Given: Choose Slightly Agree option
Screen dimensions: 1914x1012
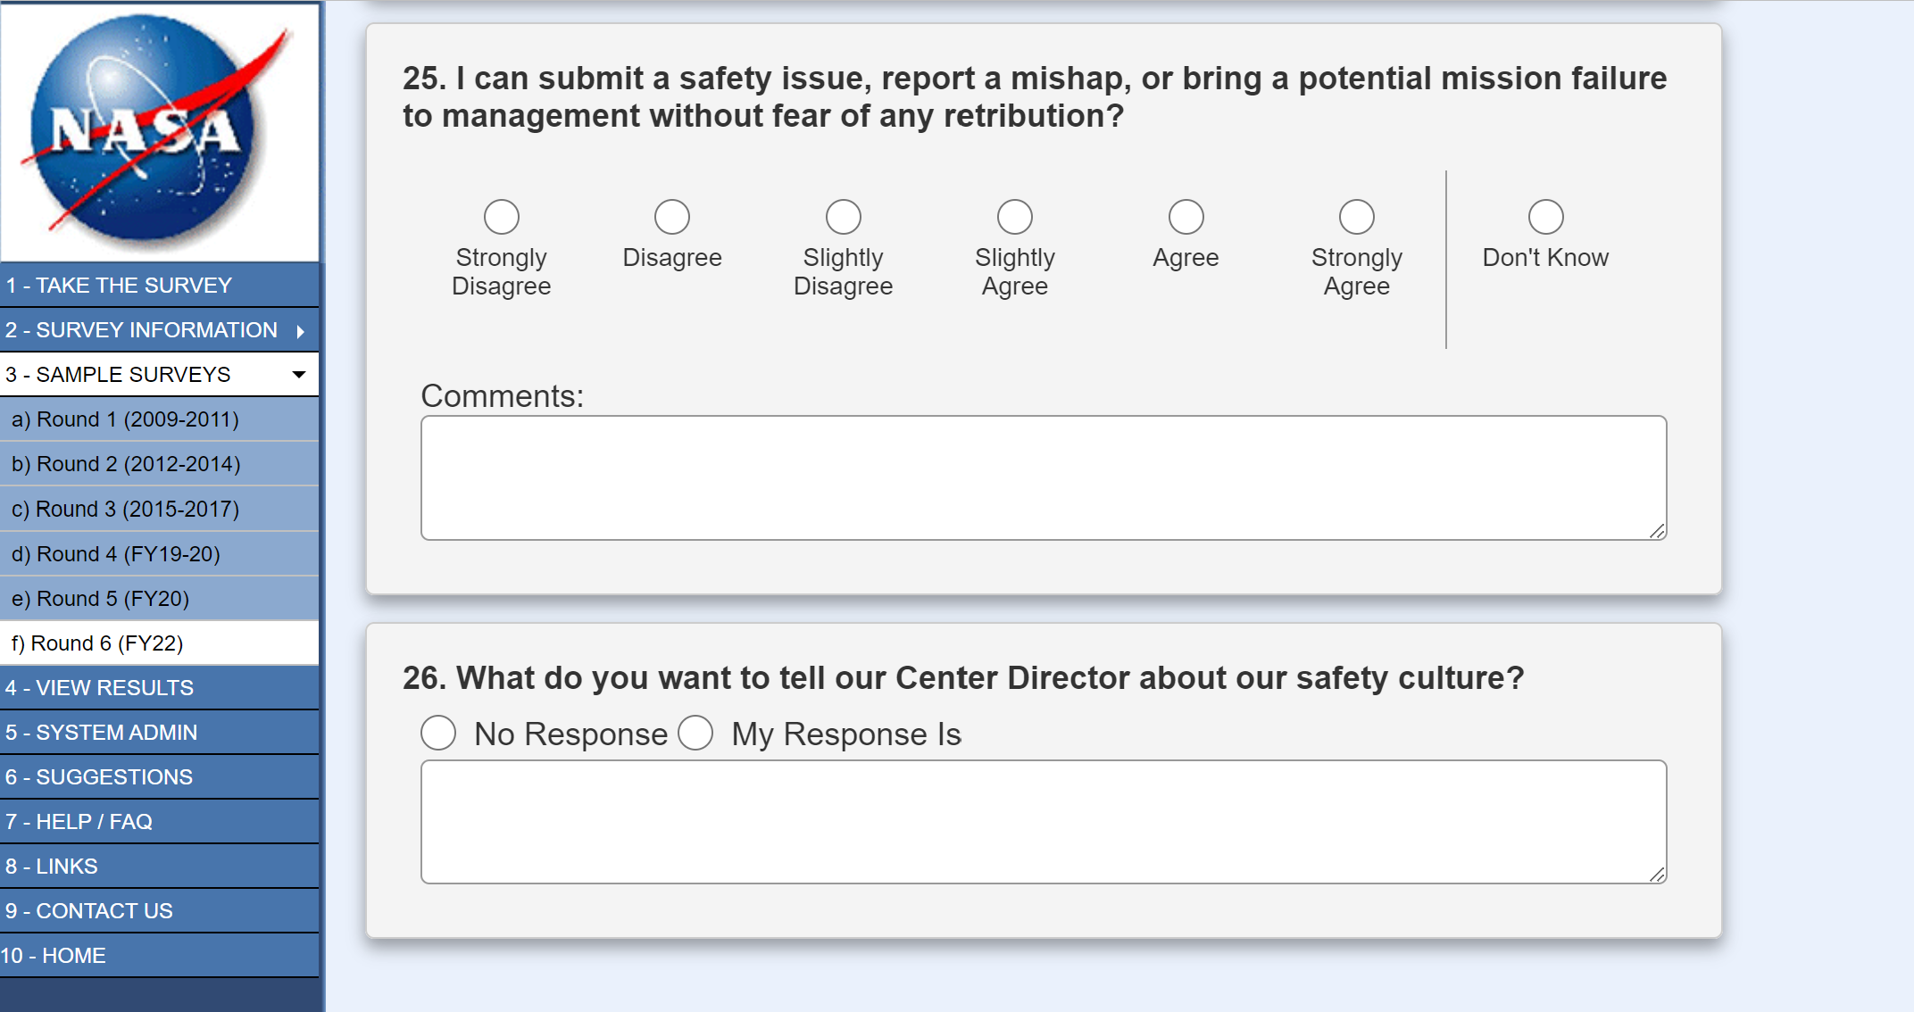Looking at the screenshot, I should pos(1014,217).
